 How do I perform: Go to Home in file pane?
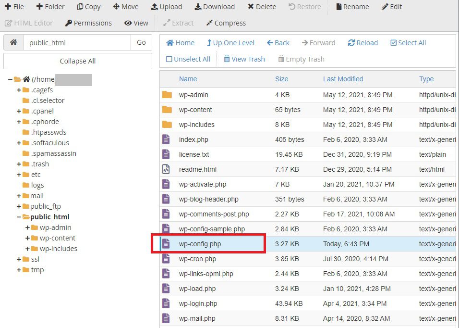tap(181, 43)
